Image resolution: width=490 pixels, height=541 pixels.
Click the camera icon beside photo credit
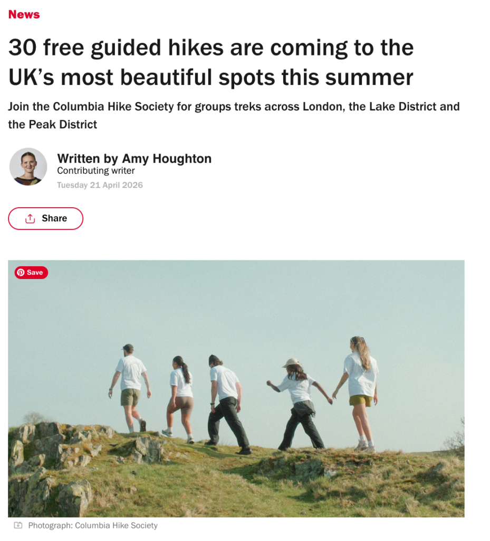(x=18, y=526)
